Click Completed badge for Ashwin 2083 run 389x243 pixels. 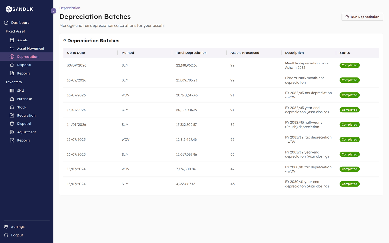[349, 65]
